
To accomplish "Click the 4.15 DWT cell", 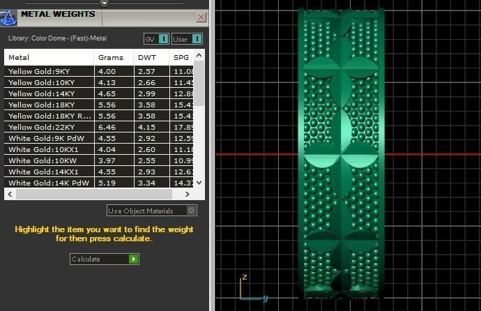I will (x=152, y=128).
